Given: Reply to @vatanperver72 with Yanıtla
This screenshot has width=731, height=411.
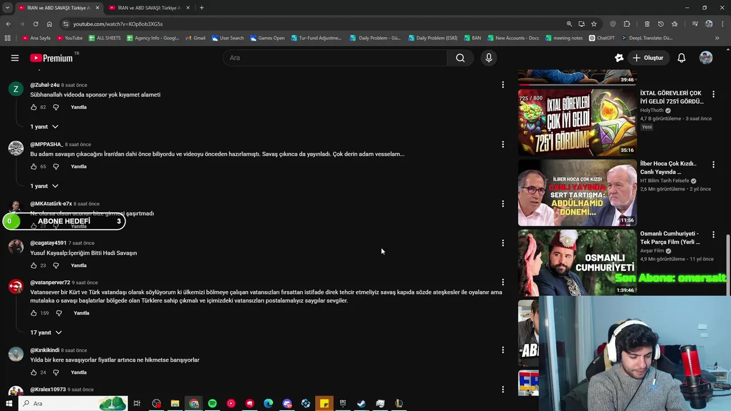Looking at the screenshot, I should (x=82, y=313).
